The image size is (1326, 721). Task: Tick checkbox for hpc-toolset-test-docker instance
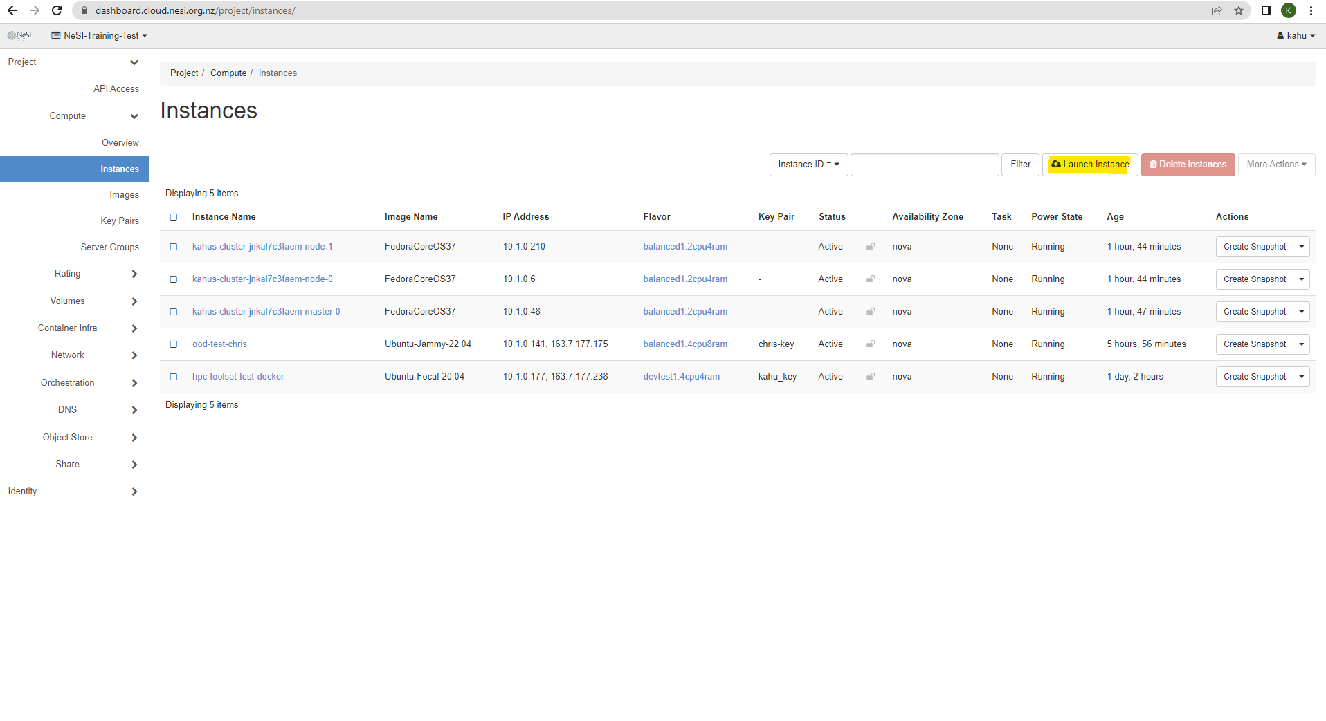(174, 377)
